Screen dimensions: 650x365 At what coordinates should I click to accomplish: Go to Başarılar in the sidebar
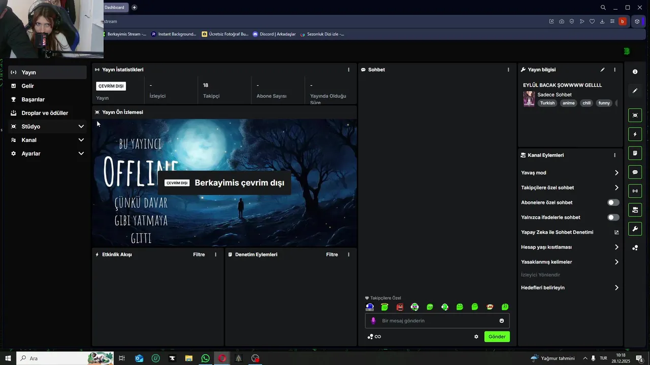(48, 99)
